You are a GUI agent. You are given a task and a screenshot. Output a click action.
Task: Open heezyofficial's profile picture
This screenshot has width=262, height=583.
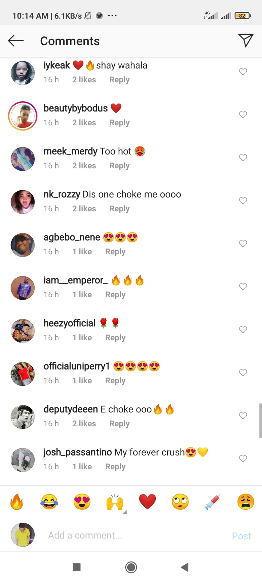point(23,331)
